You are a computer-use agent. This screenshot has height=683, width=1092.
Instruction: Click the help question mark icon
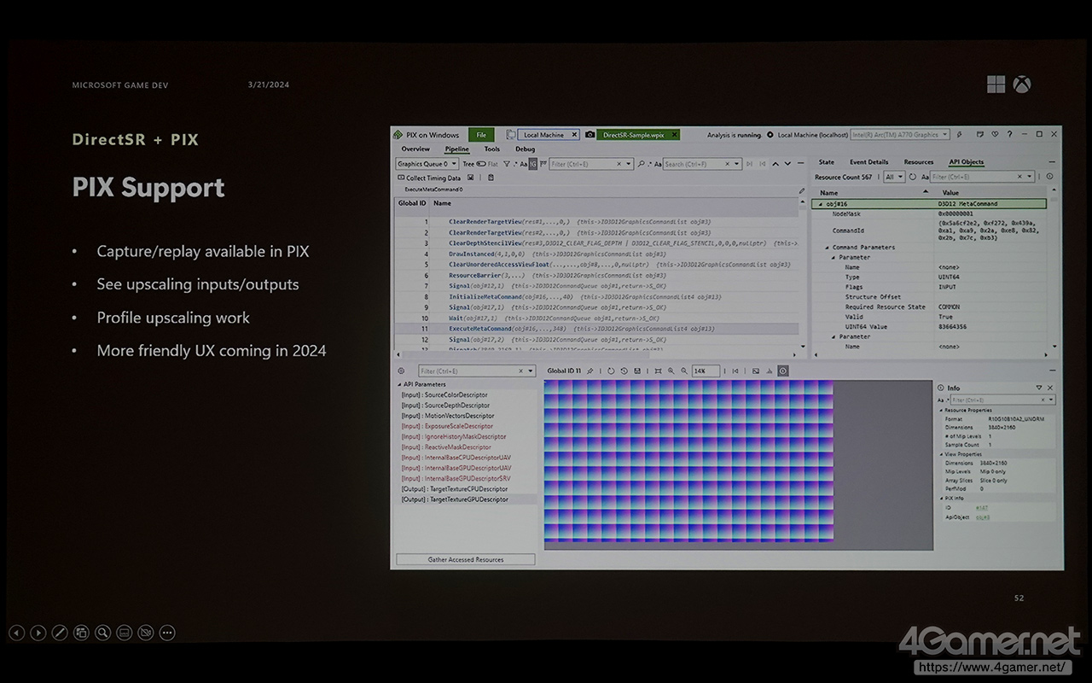coord(1009,135)
